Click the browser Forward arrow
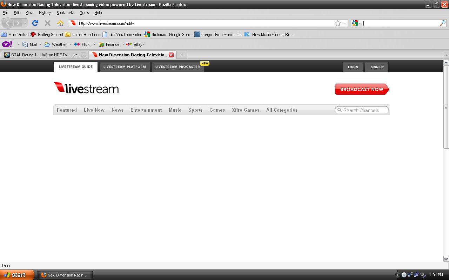The height and width of the screenshot is (280, 449). pyautogui.click(x=18, y=23)
